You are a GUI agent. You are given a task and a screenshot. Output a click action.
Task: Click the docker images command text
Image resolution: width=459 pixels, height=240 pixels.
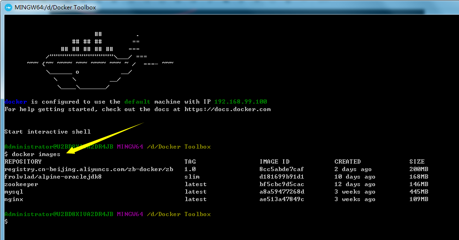[x=36, y=154]
